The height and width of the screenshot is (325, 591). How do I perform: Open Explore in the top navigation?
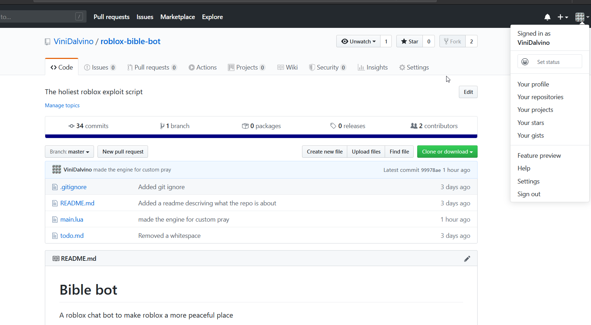pyautogui.click(x=212, y=17)
